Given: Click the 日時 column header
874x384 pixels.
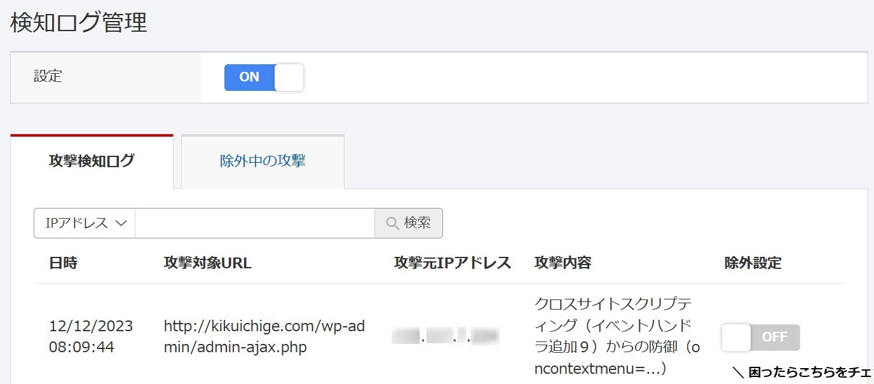Looking at the screenshot, I should [x=63, y=263].
